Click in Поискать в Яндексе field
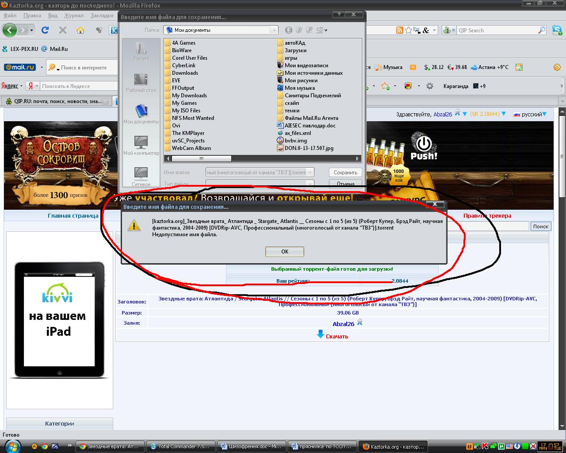 (79, 86)
